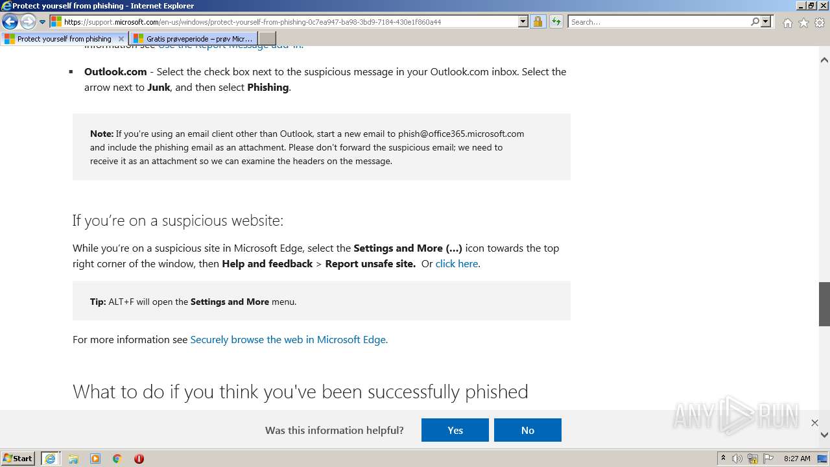This screenshot has height=467, width=830.
Task: Click the 8:27 AM clock
Action: click(x=797, y=459)
